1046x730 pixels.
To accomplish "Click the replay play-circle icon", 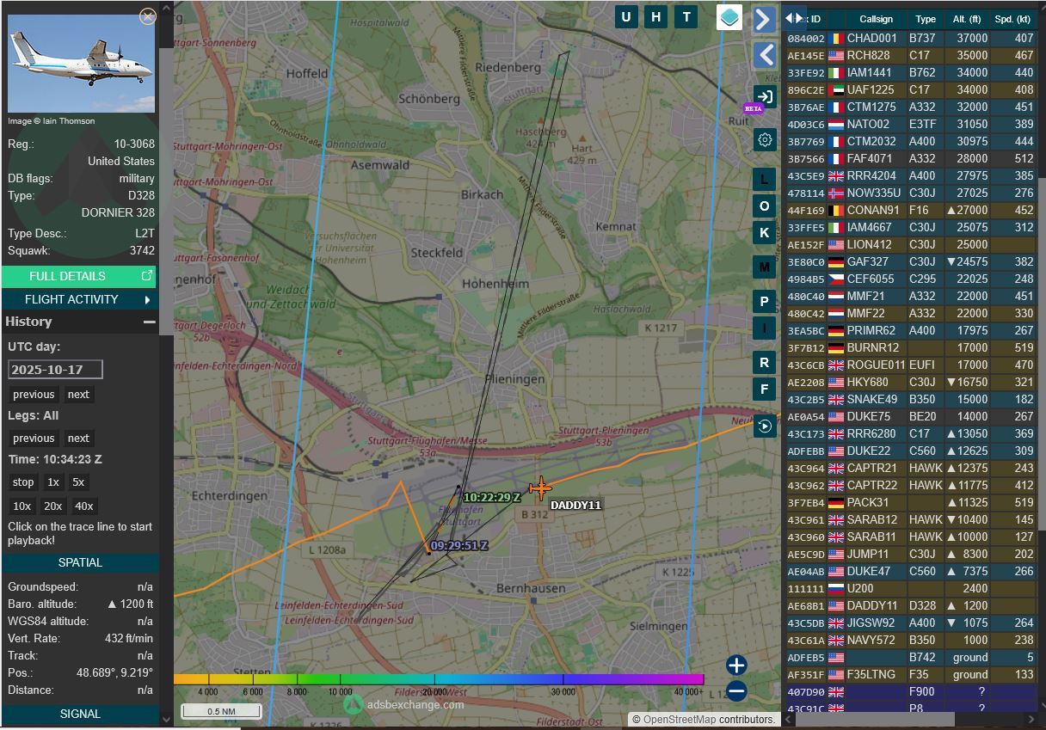I will [x=764, y=426].
